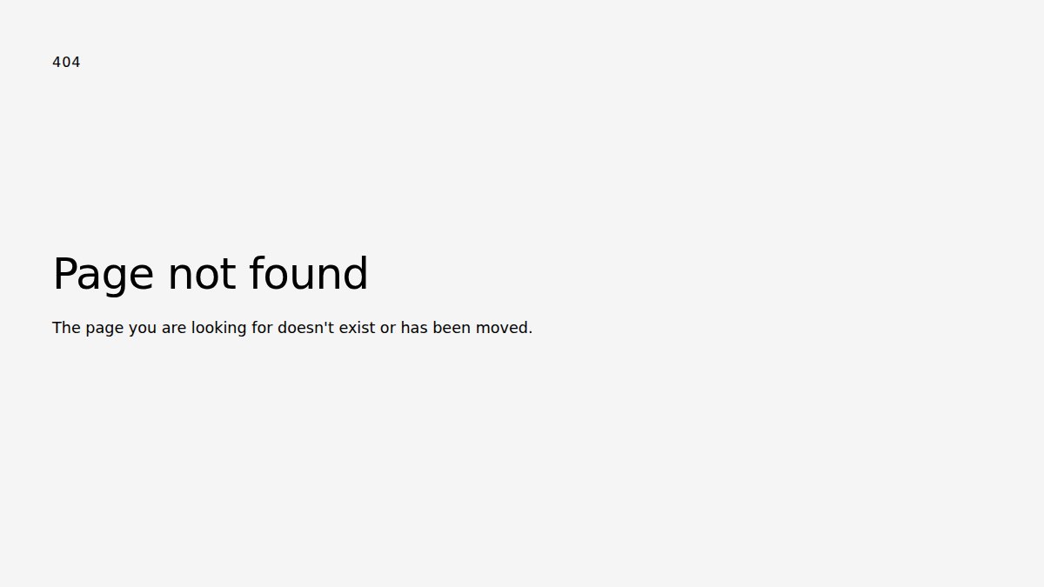Click lowercase word page in the description
Screen dimensions: 1044x587
point(104,330)
